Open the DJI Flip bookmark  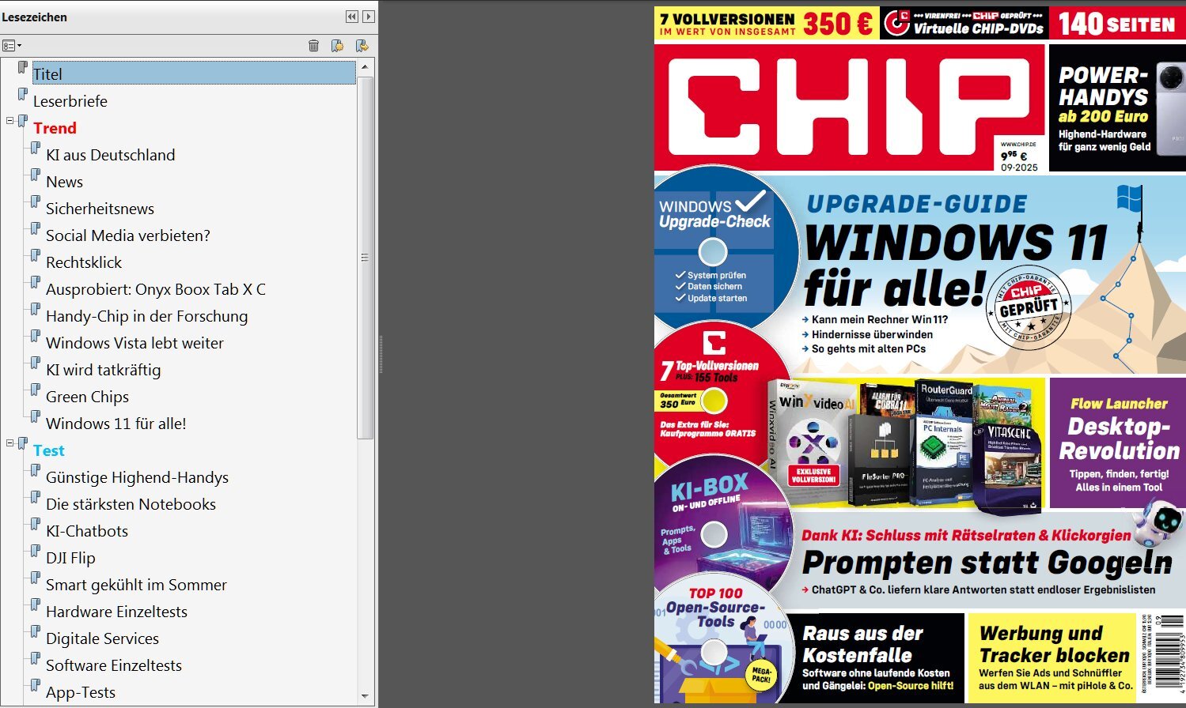70,558
